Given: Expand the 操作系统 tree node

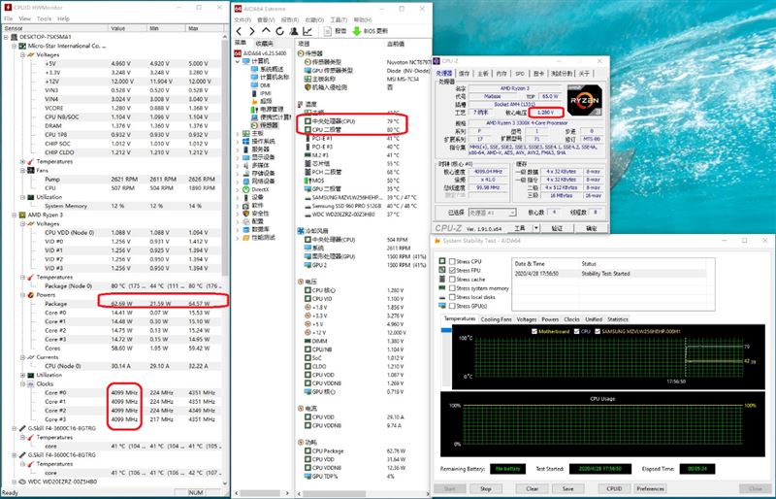Looking at the screenshot, I should 237,141.
